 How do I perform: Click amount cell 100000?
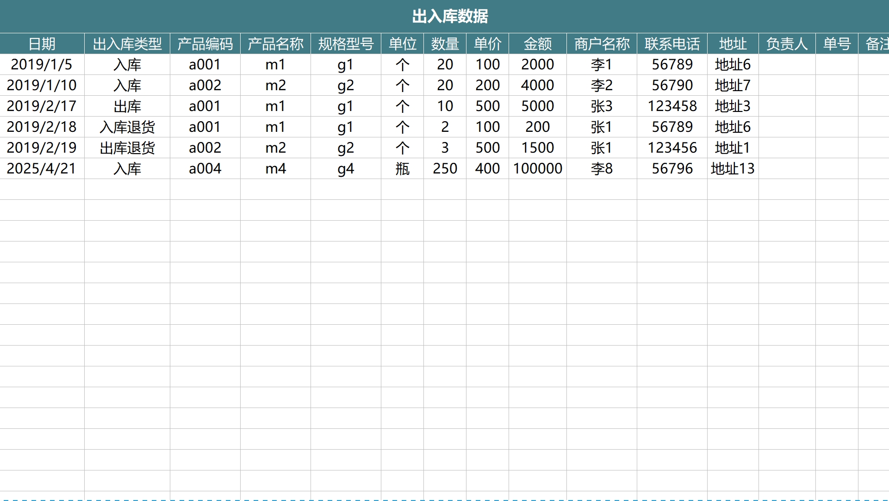point(537,168)
